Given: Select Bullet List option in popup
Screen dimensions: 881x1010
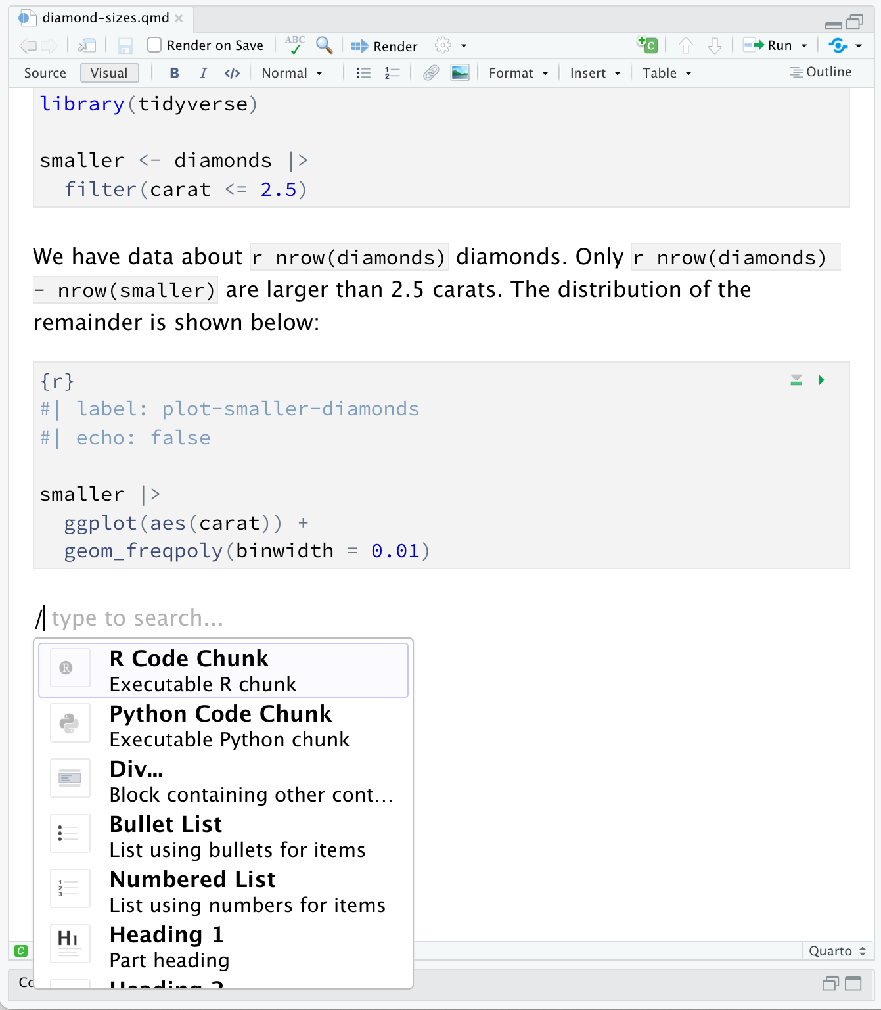Looking at the screenshot, I should point(223,836).
